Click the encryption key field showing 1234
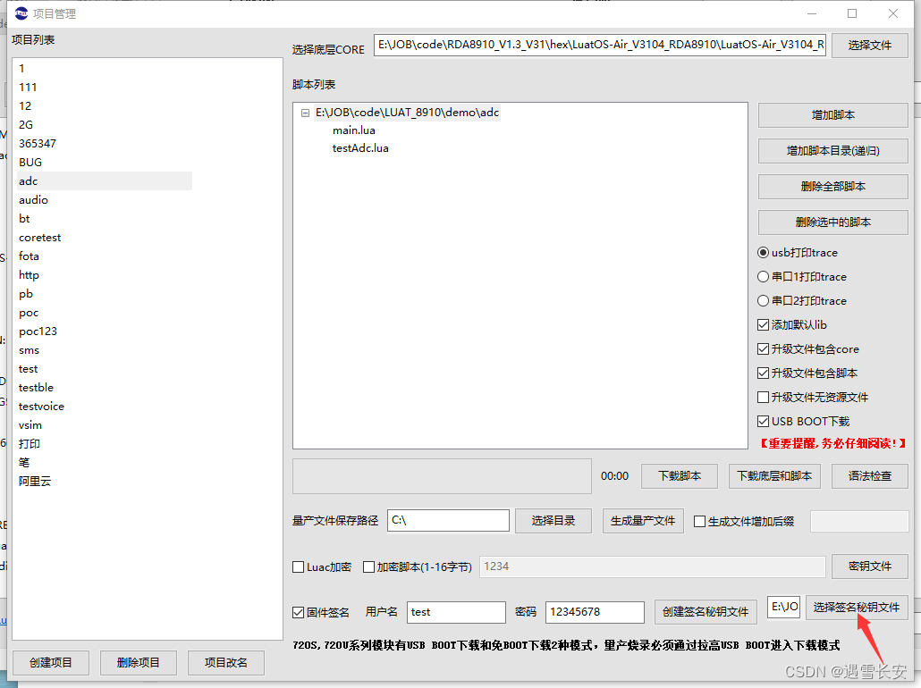This screenshot has height=688, width=921. click(653, 566)
